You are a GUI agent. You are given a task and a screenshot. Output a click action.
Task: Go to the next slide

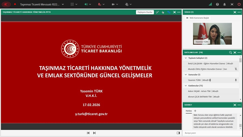pyautogui.click(x=94, y=133)
